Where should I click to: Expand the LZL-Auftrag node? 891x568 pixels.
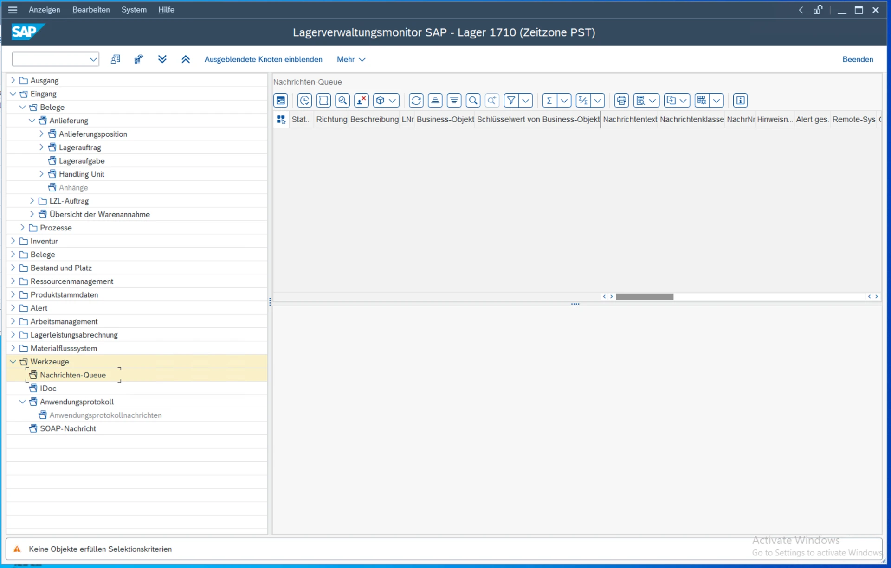[32, 201]
